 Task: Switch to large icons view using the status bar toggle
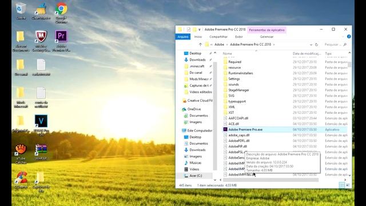click(x=348, y=185)
